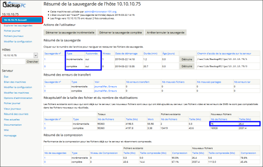Click admin@micronator-101.org email link
The width and height of the screenshot is (263, 167).
pyautogui.click(x=100, y=11)
